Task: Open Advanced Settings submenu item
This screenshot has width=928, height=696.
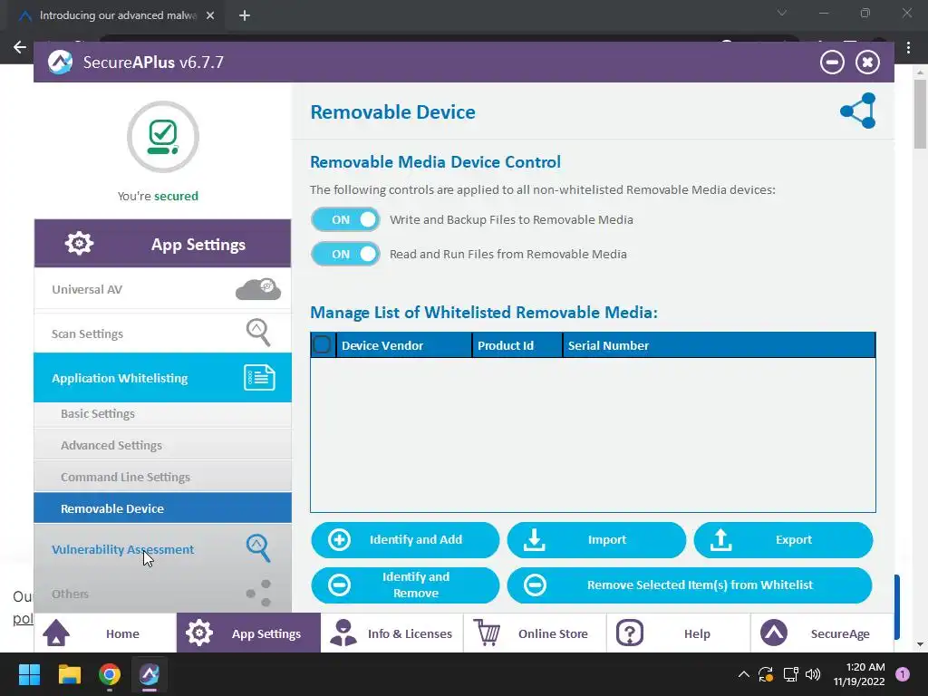Action: 162,445
